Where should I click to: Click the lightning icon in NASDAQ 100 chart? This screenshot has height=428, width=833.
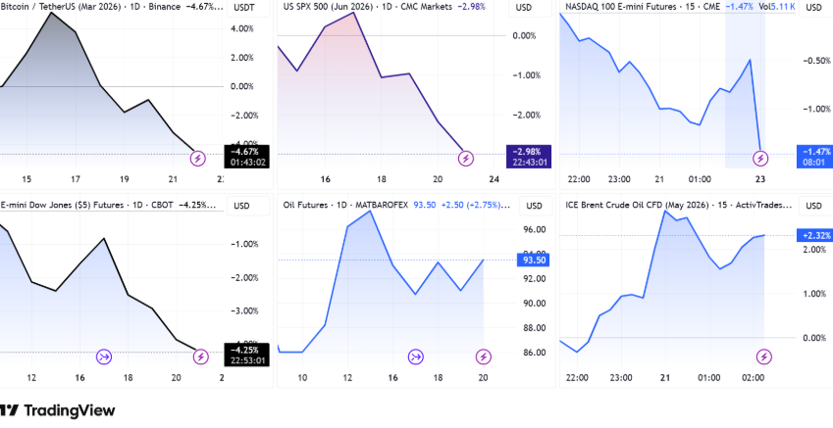tap(761, 158)
